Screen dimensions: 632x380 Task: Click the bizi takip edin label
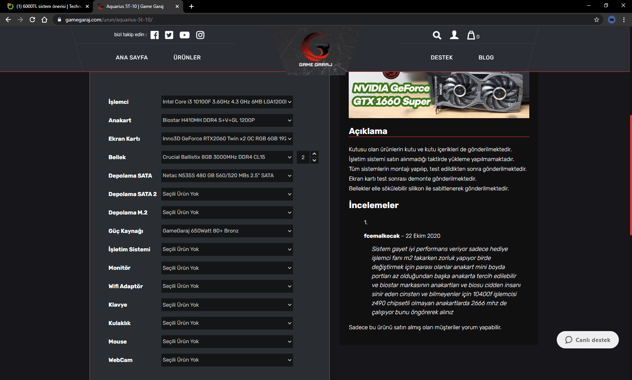tap(131, 35)
